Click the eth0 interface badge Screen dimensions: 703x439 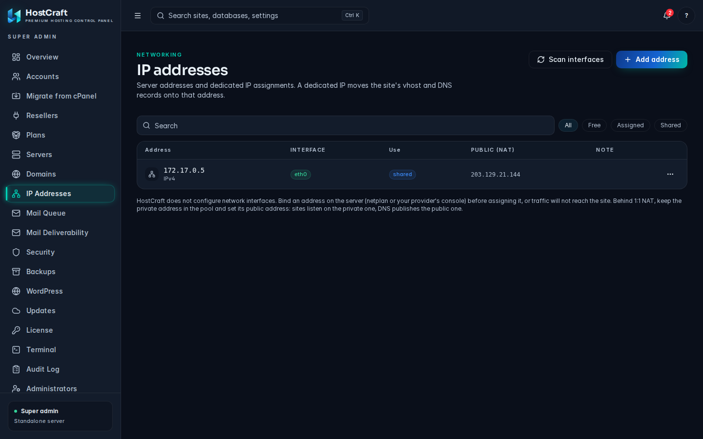[x=301, y=174]
